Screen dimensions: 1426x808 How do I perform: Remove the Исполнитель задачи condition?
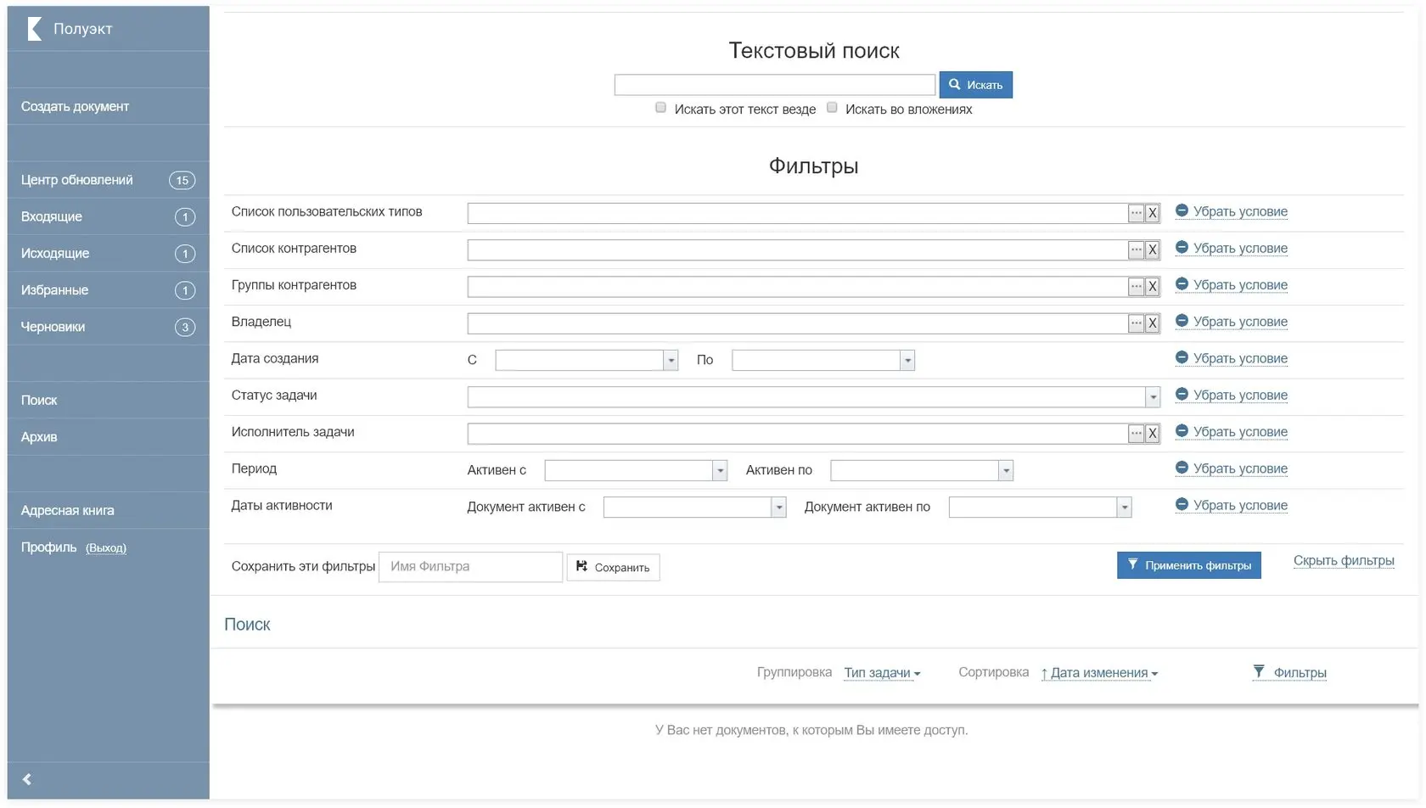(x=1232, y=432)
